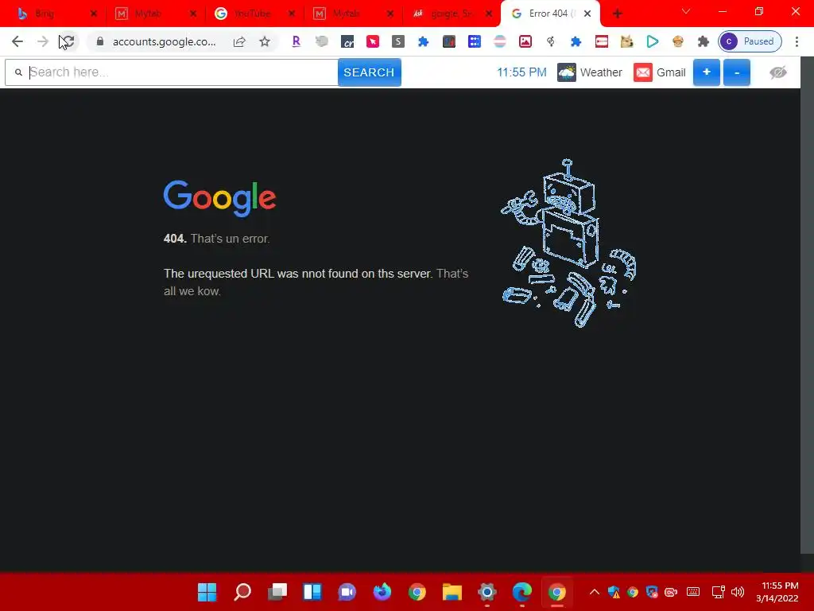The width and height of the screenshot is (814, 611).
Task: Switch to the Ask google search tab
Action: point(451,14)
